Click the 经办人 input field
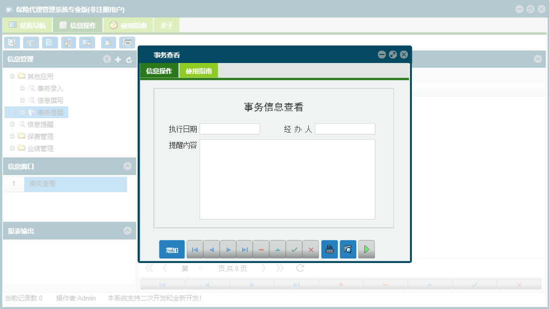Image resolution: width=550 pixels, height=309 pixels. click(x=345, y=129)
